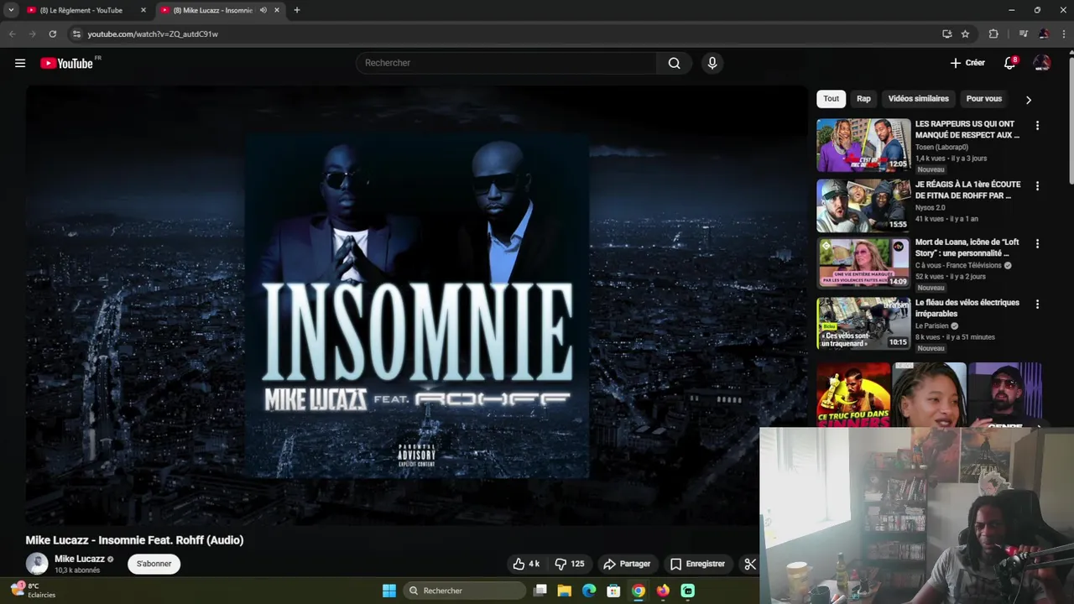Open Chrome extensions puzzle icon
The image size is (1074, 604).
coord(993,34)
